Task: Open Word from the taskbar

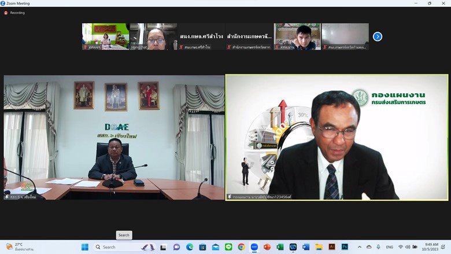Action: click(x=306, y=247)
